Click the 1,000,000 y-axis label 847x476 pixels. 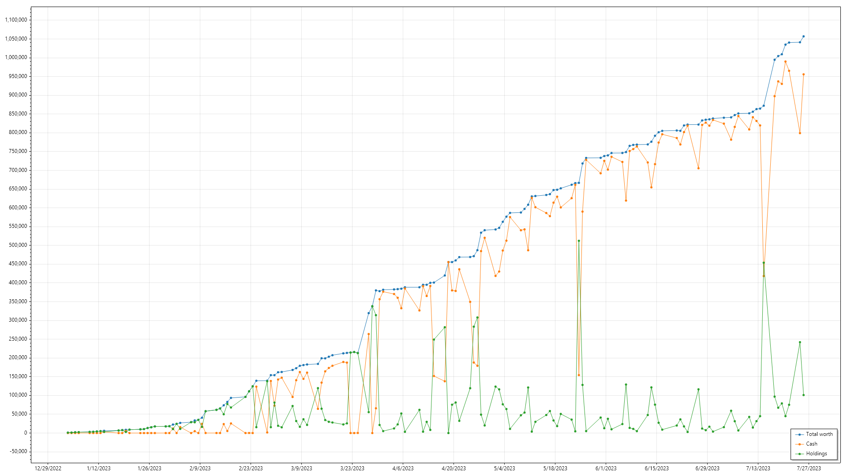coord(16,57)
